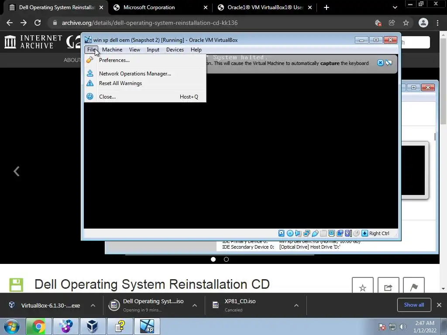Go forward in browser history
447x335 pixels.
pyautogui.click(x=24, y=23)
